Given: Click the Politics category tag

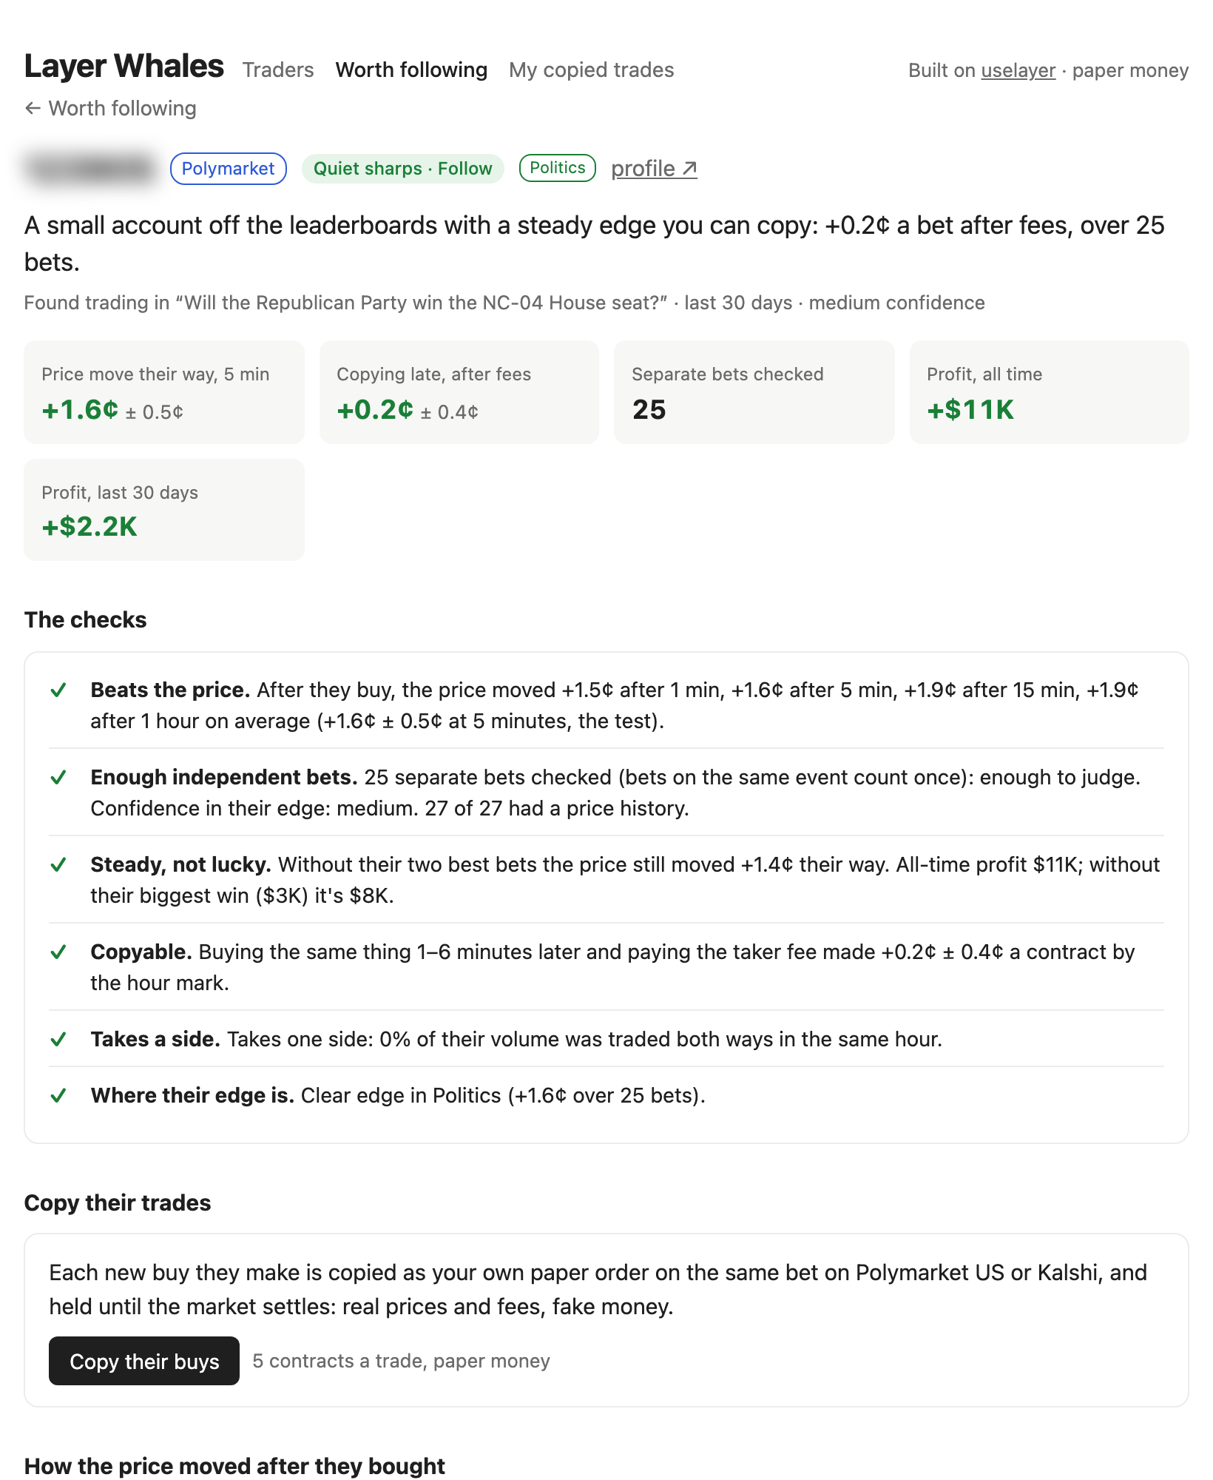Looking at the screenshot, I should pyautogui.click(x=558, y=168).
